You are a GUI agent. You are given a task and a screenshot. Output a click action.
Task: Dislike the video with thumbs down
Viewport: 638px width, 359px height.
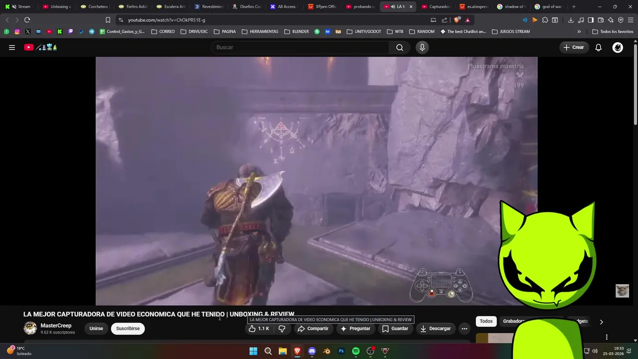tap(282, 329)
